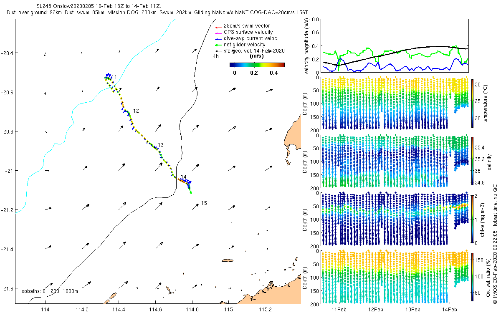Click day marker '15' below the track end

coord(204,203)
